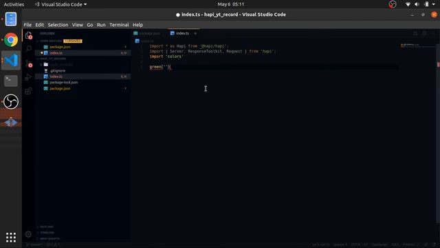Screen dimensions: 440x248
Task: Open the package-lock.json file
Action: (x=82, y=83)
